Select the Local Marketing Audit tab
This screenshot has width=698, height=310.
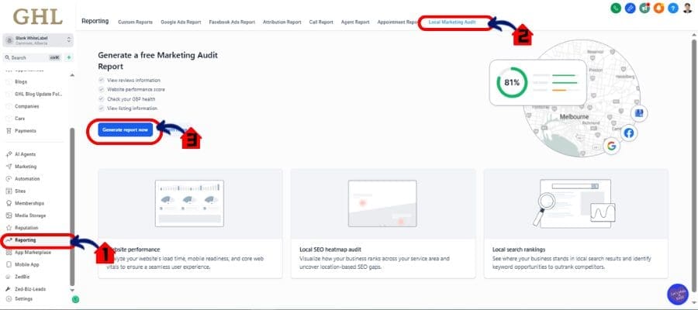pyautogui.click(x=452, y=22)
